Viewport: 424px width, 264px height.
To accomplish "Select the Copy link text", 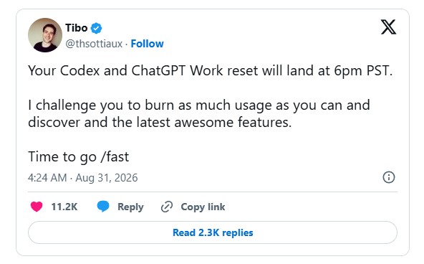I will tap(203, 207).
